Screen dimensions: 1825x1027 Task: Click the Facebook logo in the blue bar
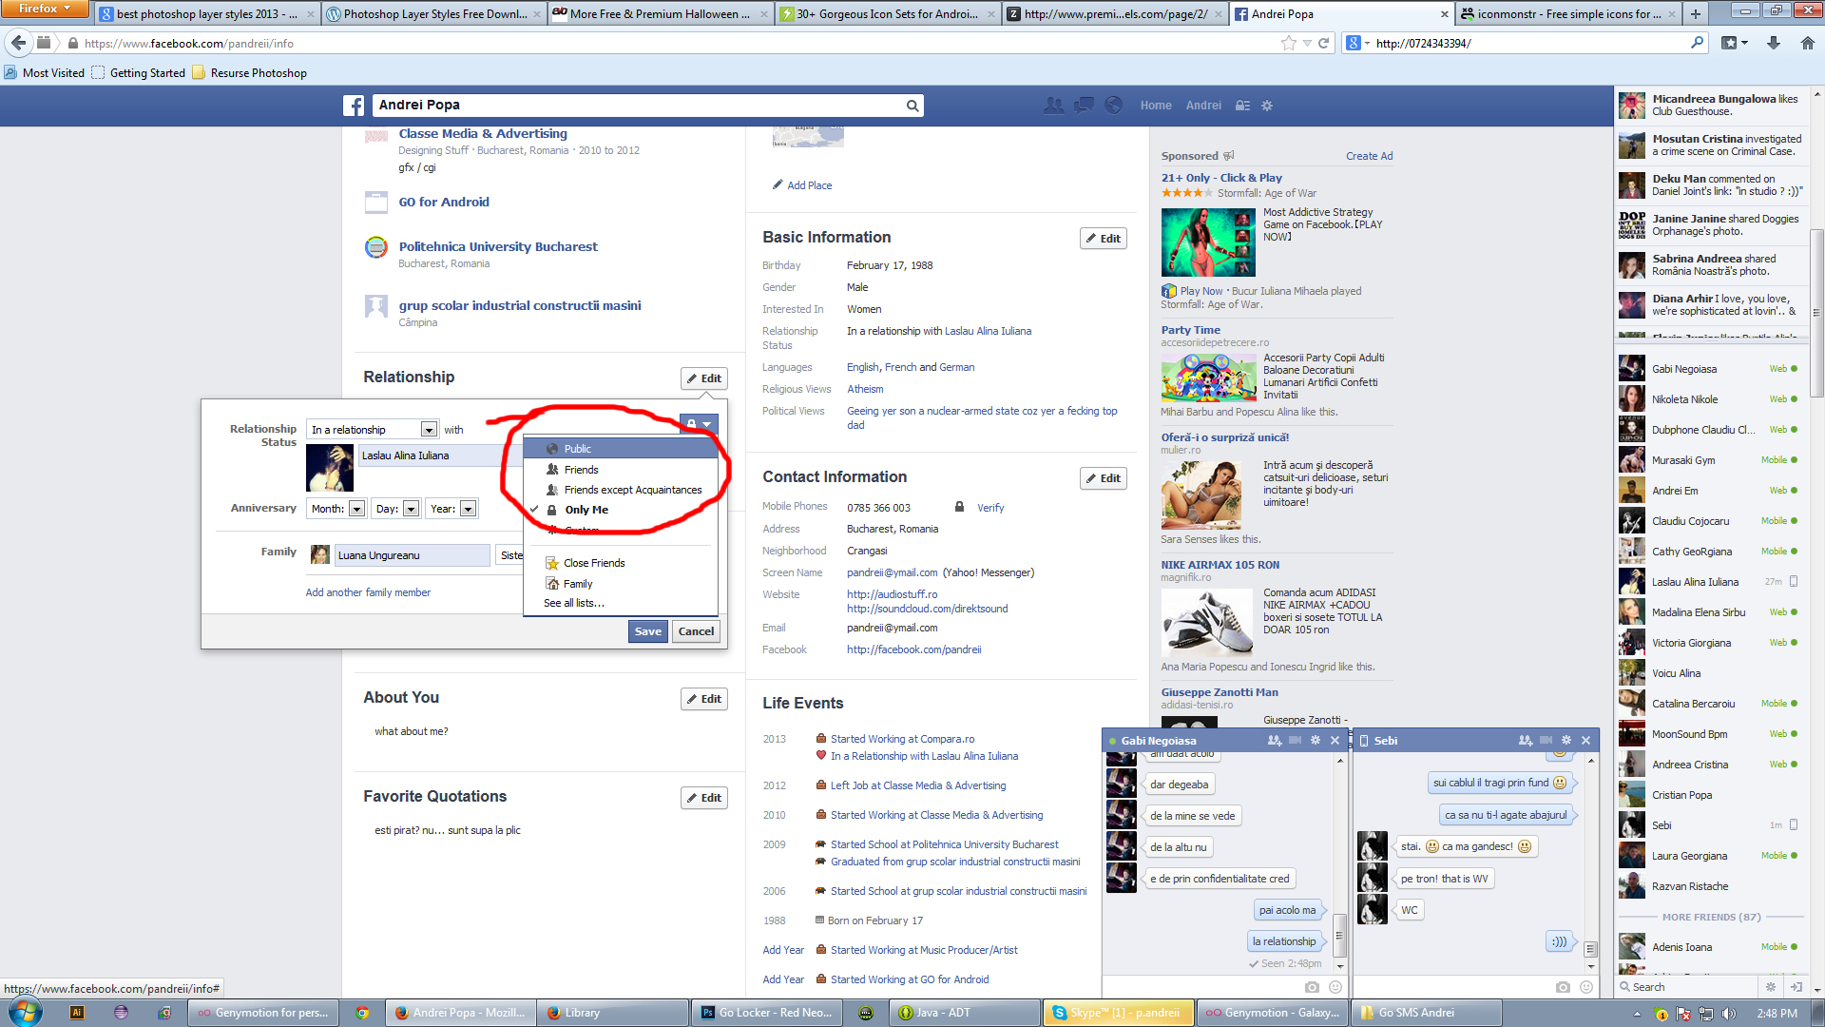click(354, 106)
